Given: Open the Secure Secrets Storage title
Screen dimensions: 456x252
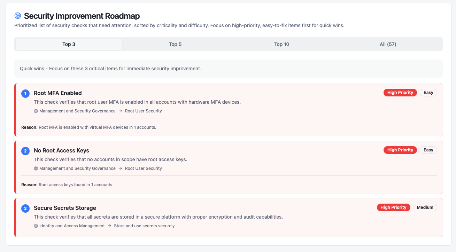Looking at the screenshot, I should (x=65, y=208).
